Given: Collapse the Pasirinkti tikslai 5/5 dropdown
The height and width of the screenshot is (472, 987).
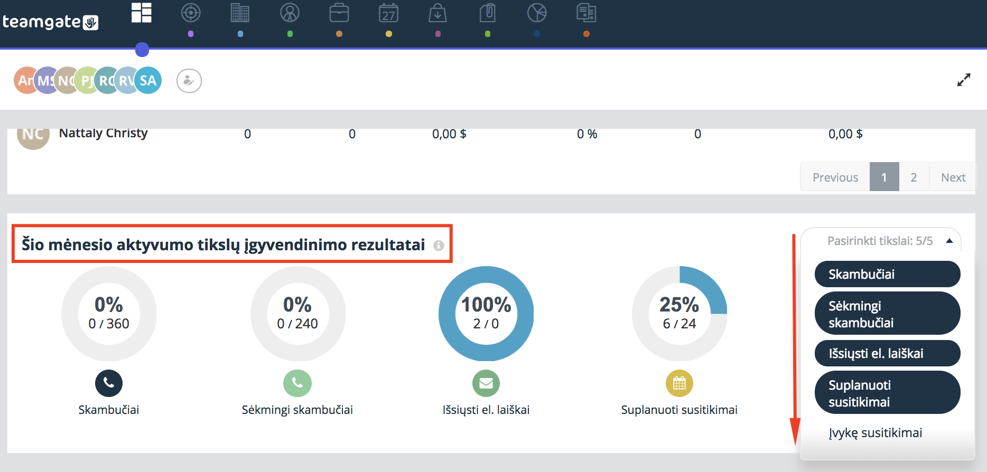Looking at the screenshot, I should (x=881, y=241).
